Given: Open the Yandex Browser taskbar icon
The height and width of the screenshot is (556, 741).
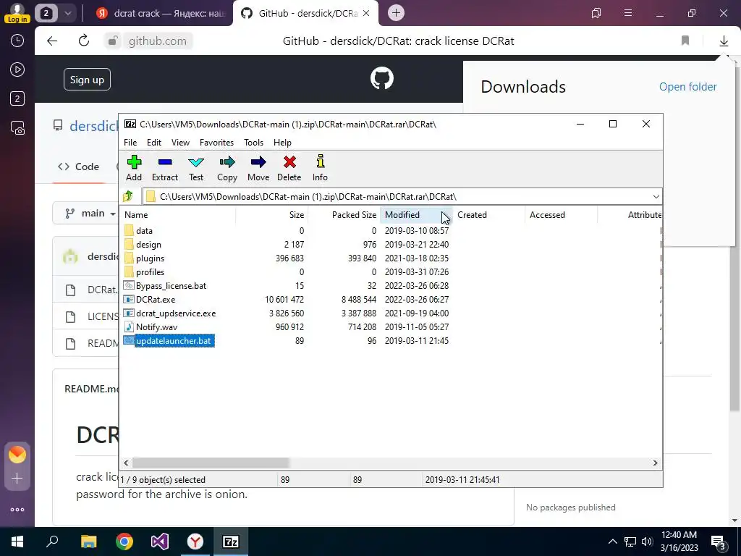Looking at the screenshot, I should (x=195, y=542).
